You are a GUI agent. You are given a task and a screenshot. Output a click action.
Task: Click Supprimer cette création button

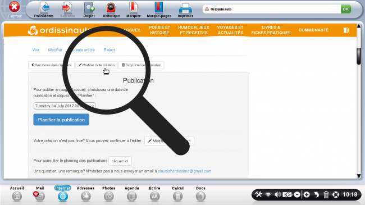click(142, 65)
